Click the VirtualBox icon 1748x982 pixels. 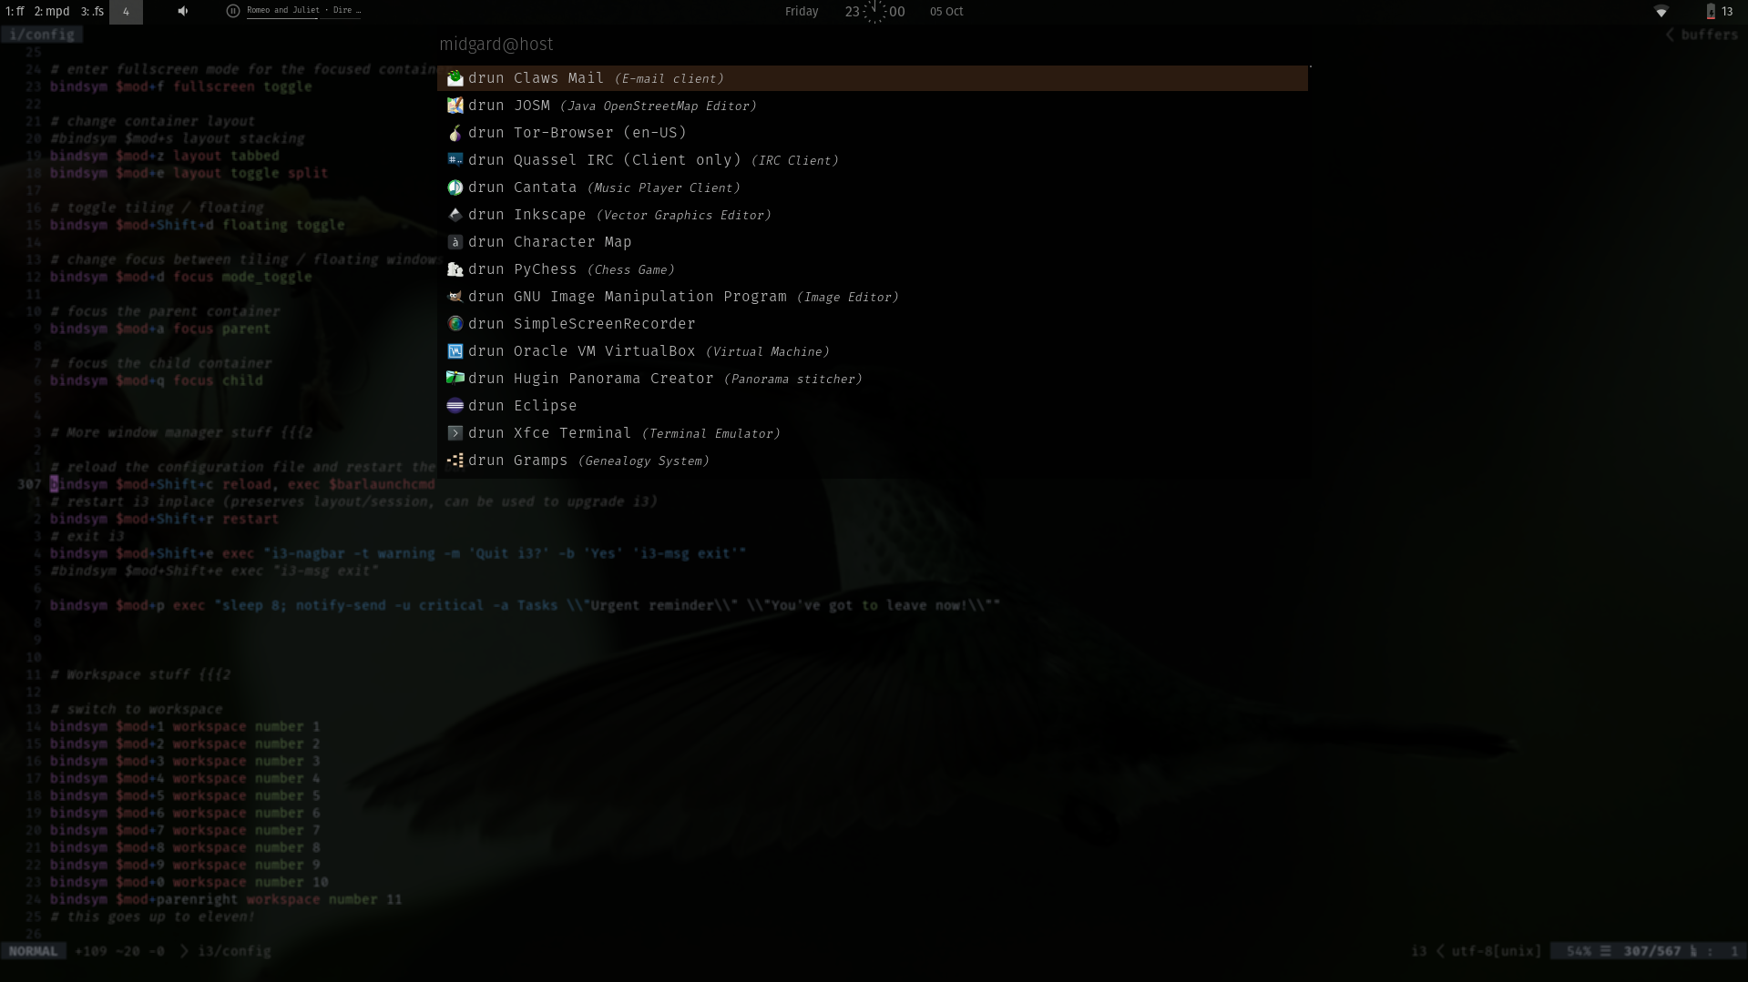455,351
